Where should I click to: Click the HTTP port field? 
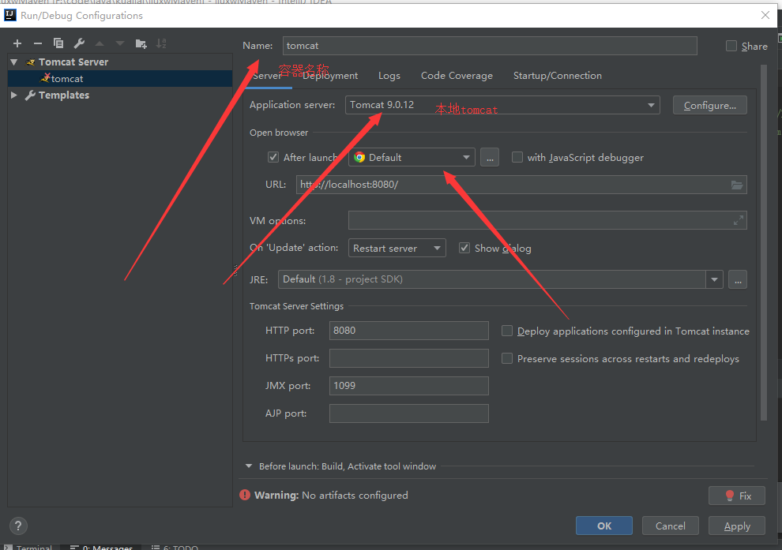[409, 331]
